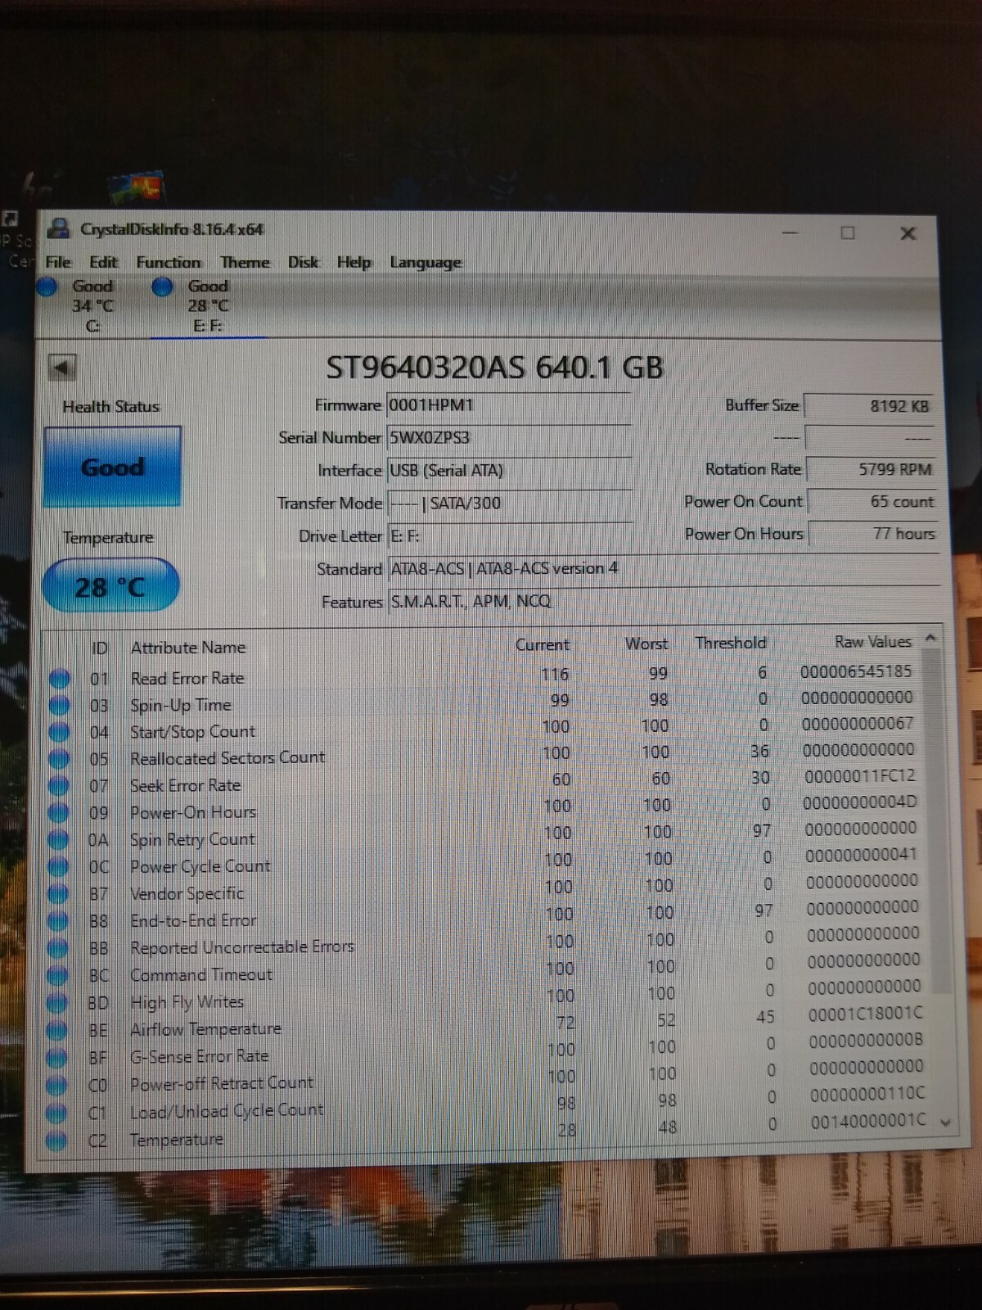Click the status dot for Spin-Up Time

pos(60,705)
